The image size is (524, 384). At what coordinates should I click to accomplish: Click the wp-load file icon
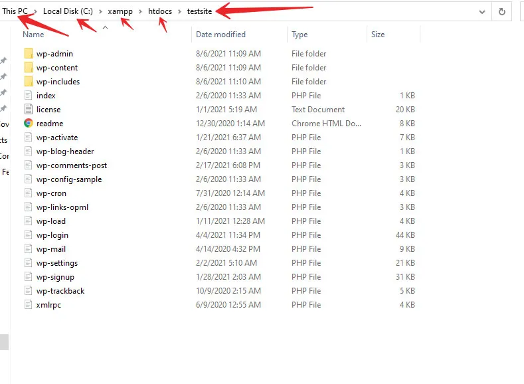tap(29, 221)
